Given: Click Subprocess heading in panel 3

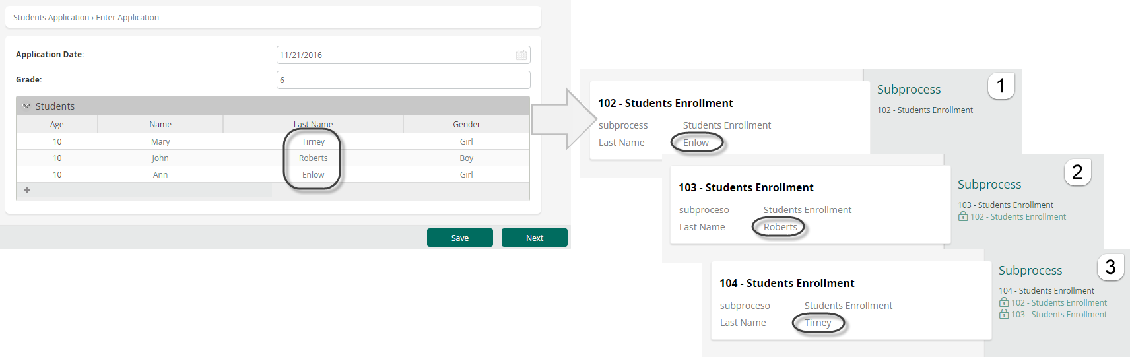Looking at the screenshot, I should pyautogui.click(x=1030, y=271).
